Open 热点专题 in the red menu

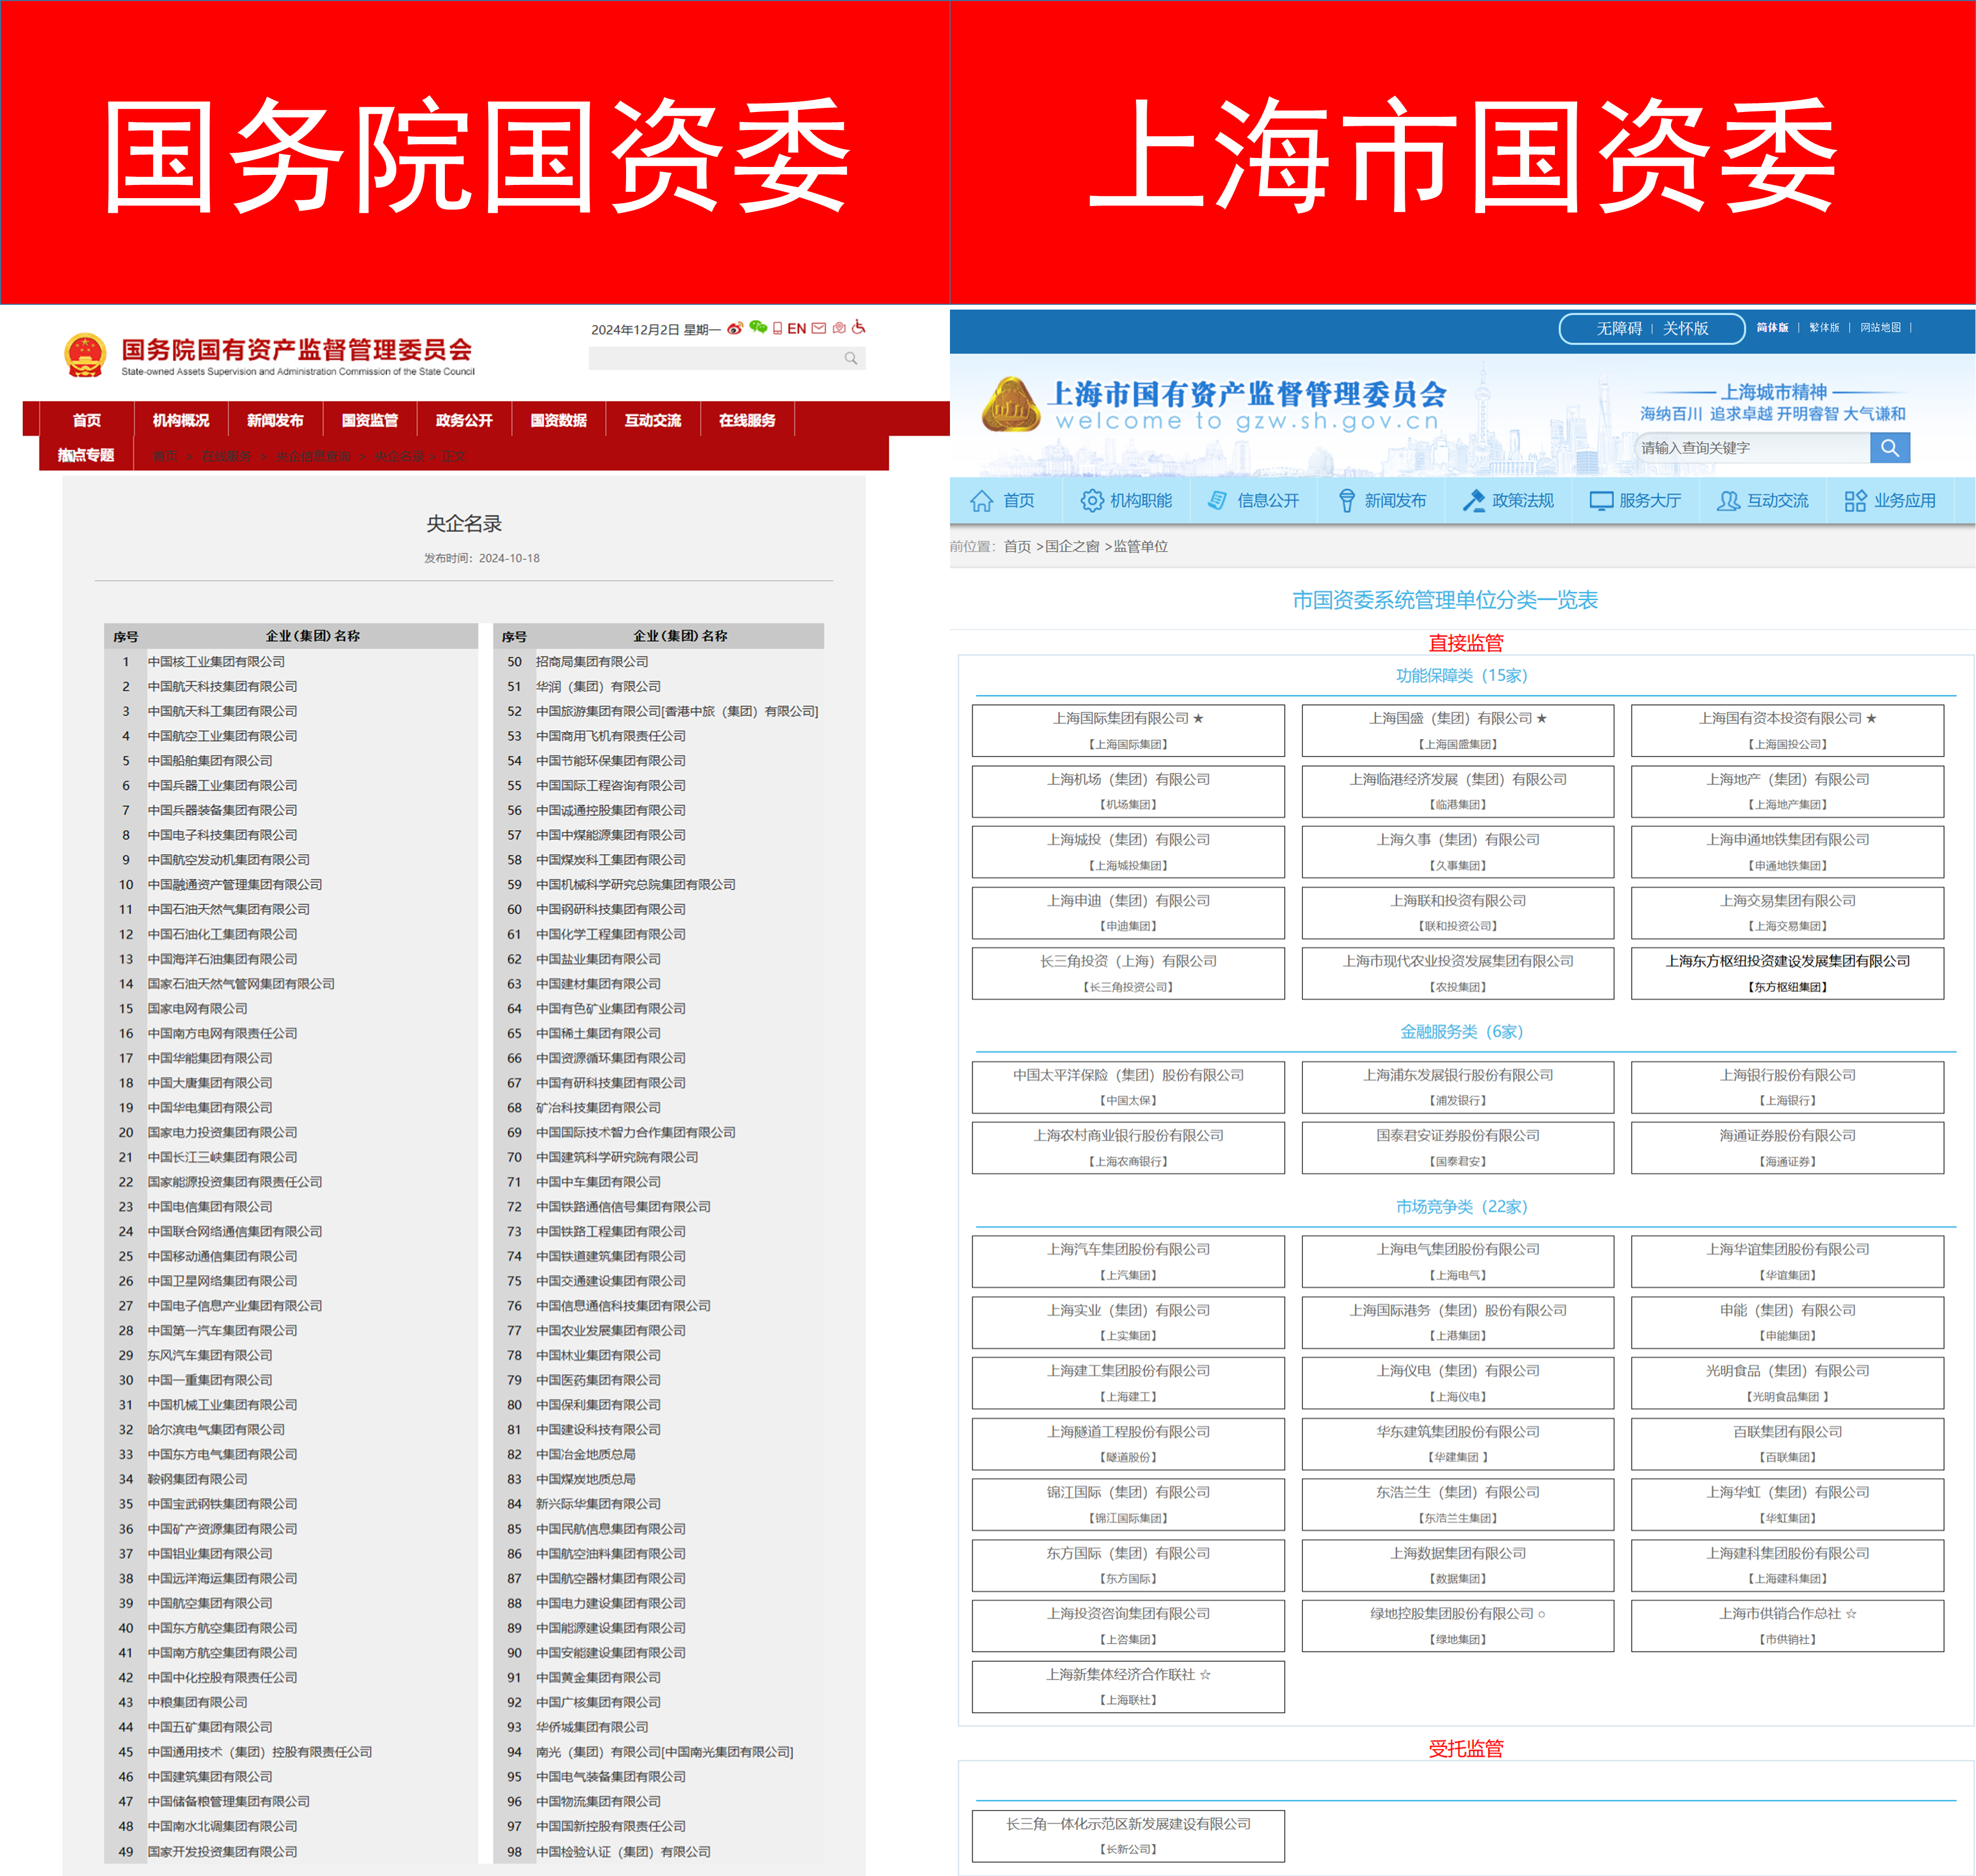pyautogui.click(x=86, y=455)
